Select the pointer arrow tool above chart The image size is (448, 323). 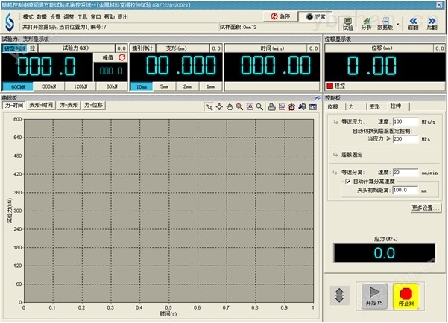tap(210, 106)
